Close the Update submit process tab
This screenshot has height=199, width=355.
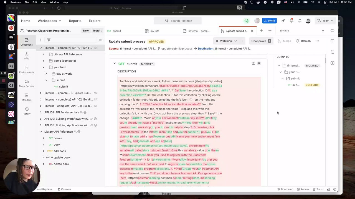[x=252, y=31]
